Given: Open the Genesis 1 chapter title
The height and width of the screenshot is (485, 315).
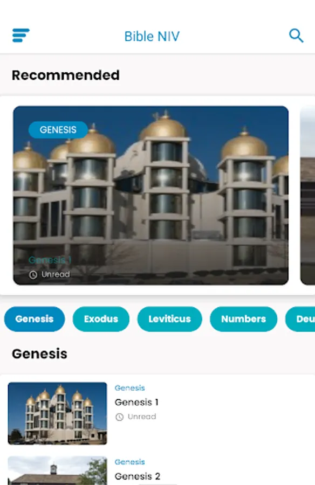Looking at the screenshot, I should [136, 402].
